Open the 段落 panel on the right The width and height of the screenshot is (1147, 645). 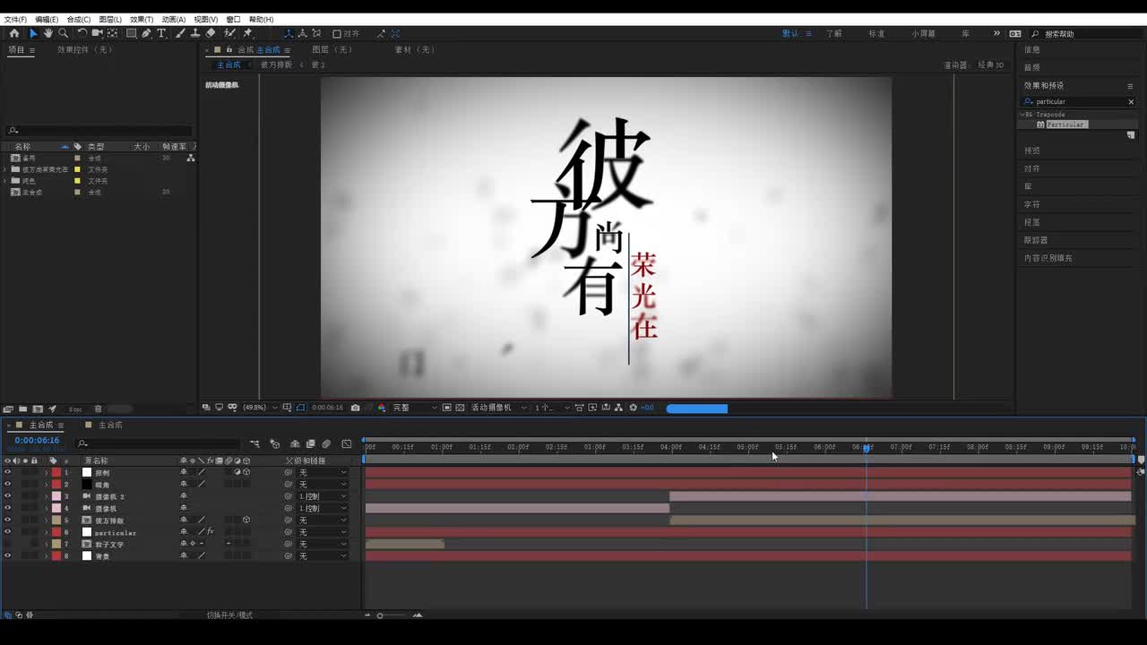[x=1032, y=222]
